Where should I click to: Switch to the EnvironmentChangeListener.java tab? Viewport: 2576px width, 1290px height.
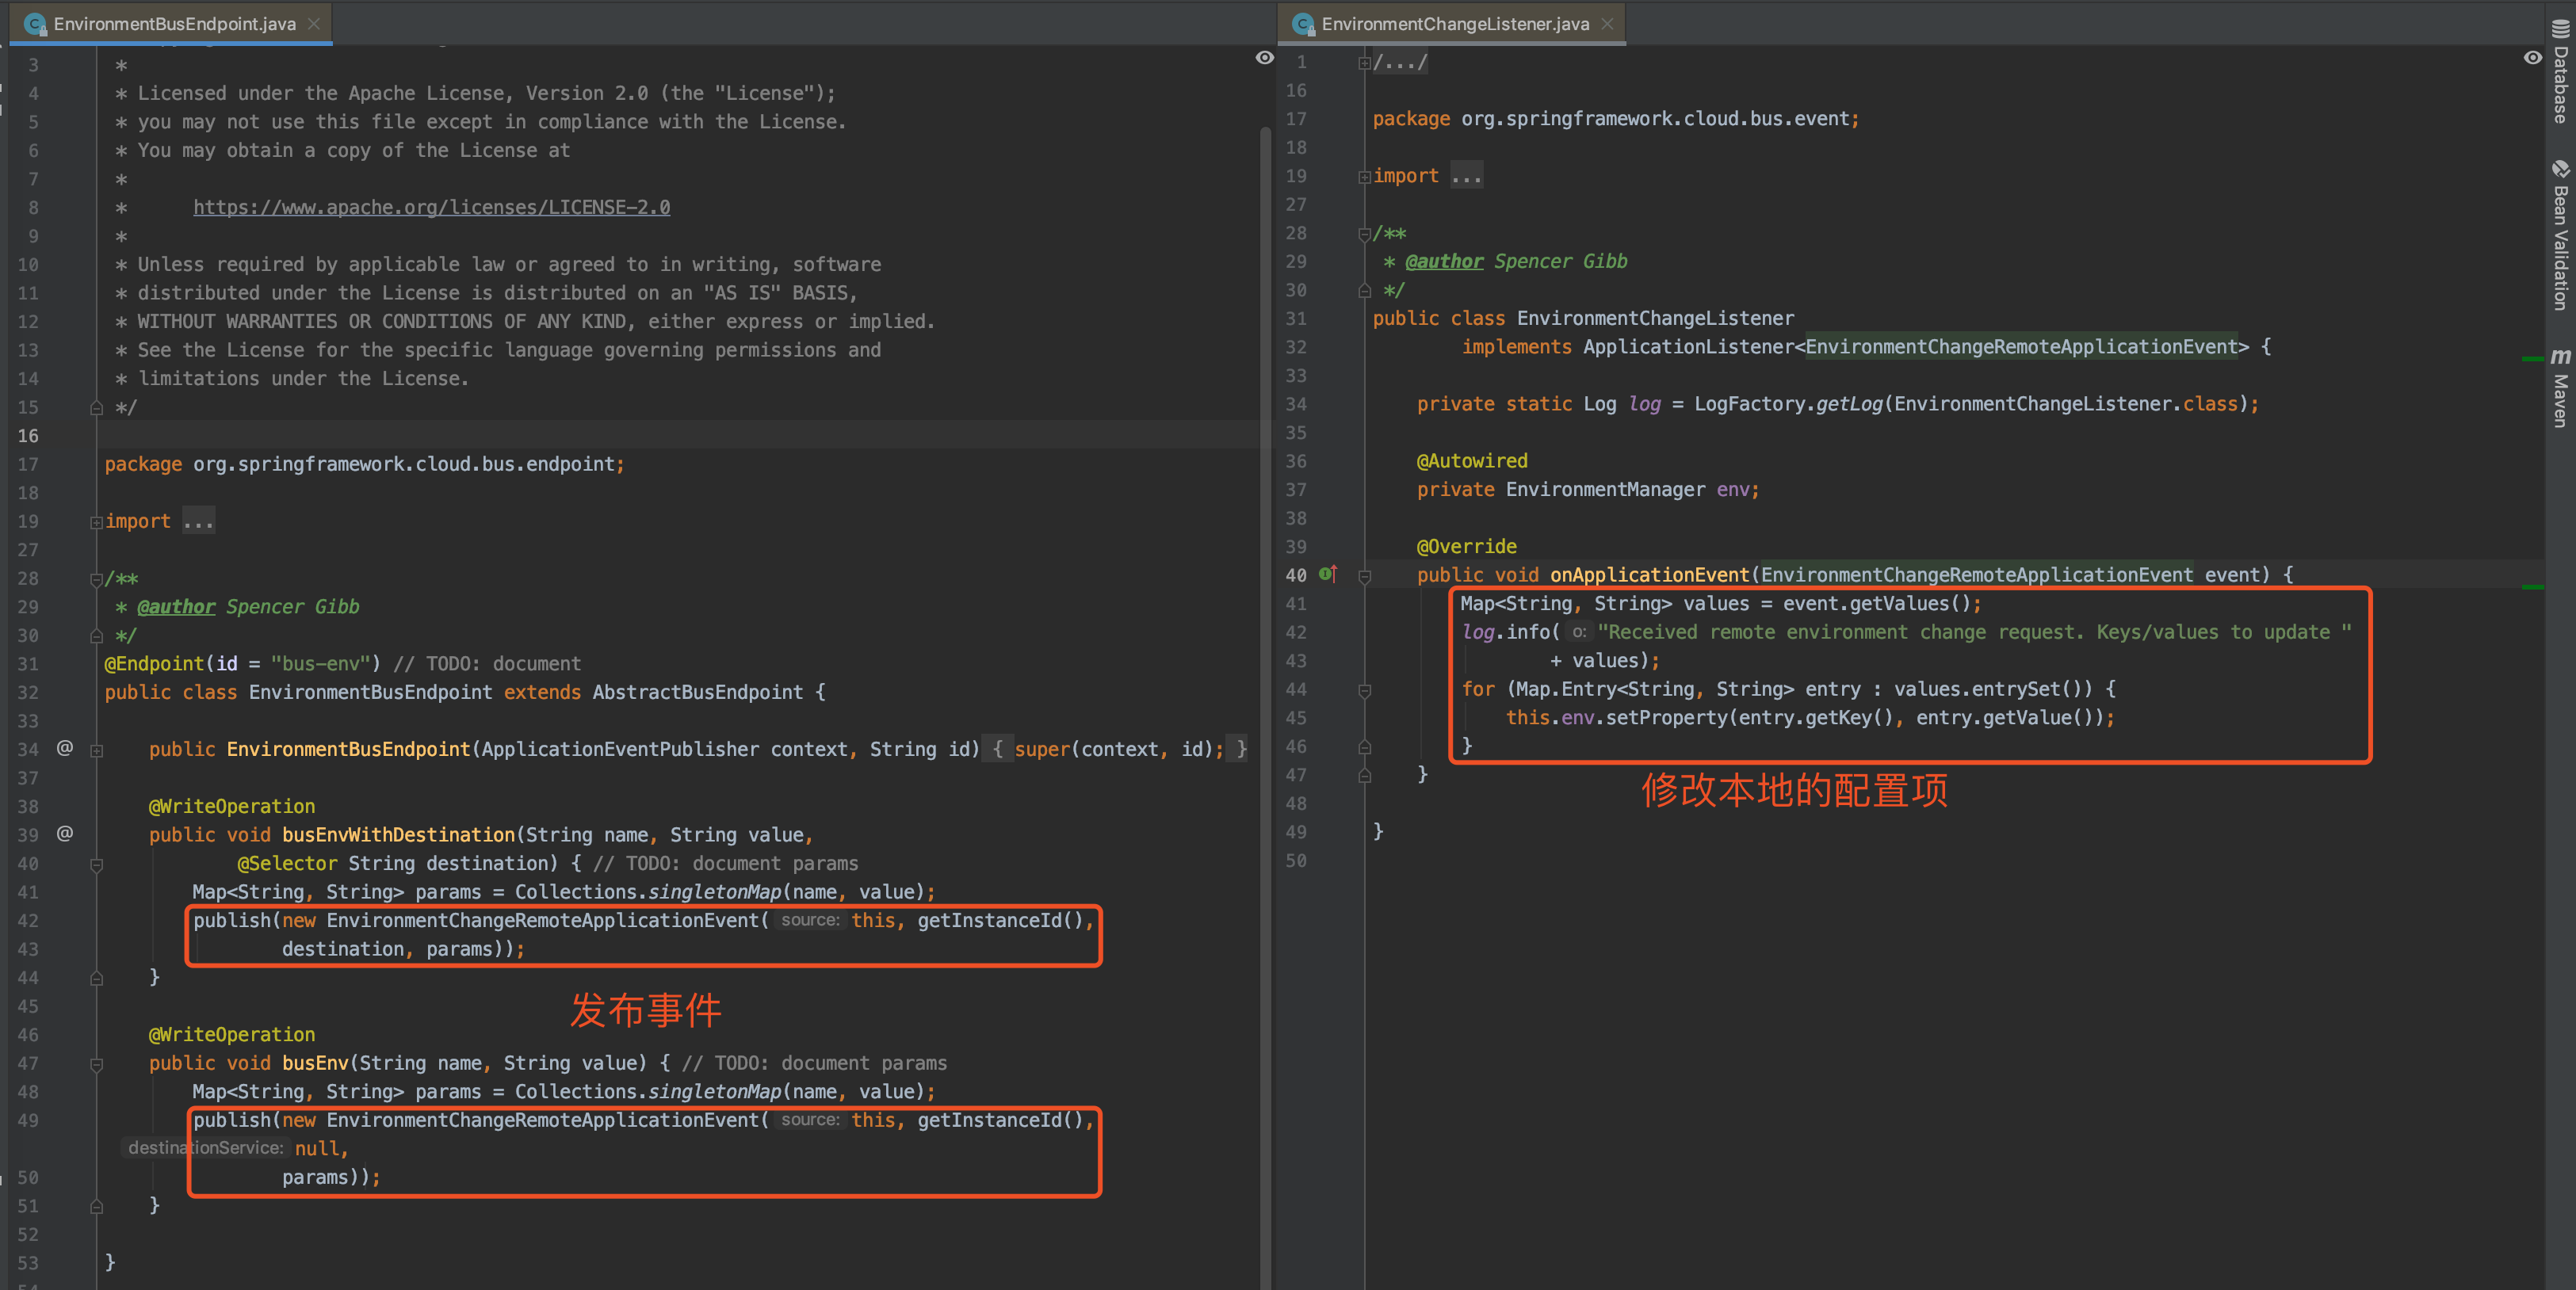(1454, 24)
